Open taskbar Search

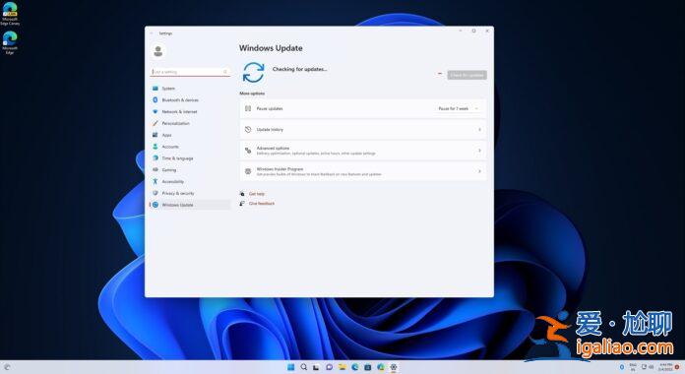(303, 367)
